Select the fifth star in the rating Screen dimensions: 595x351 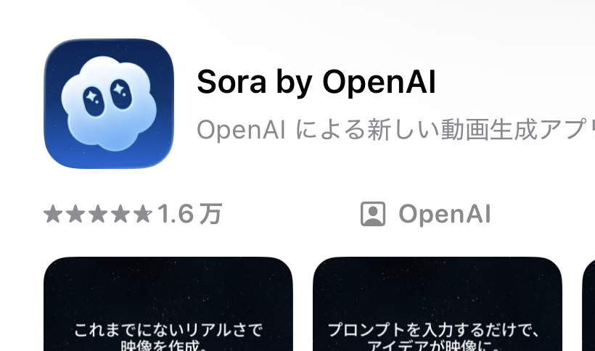pyautogui.click(x=143, y=214)
